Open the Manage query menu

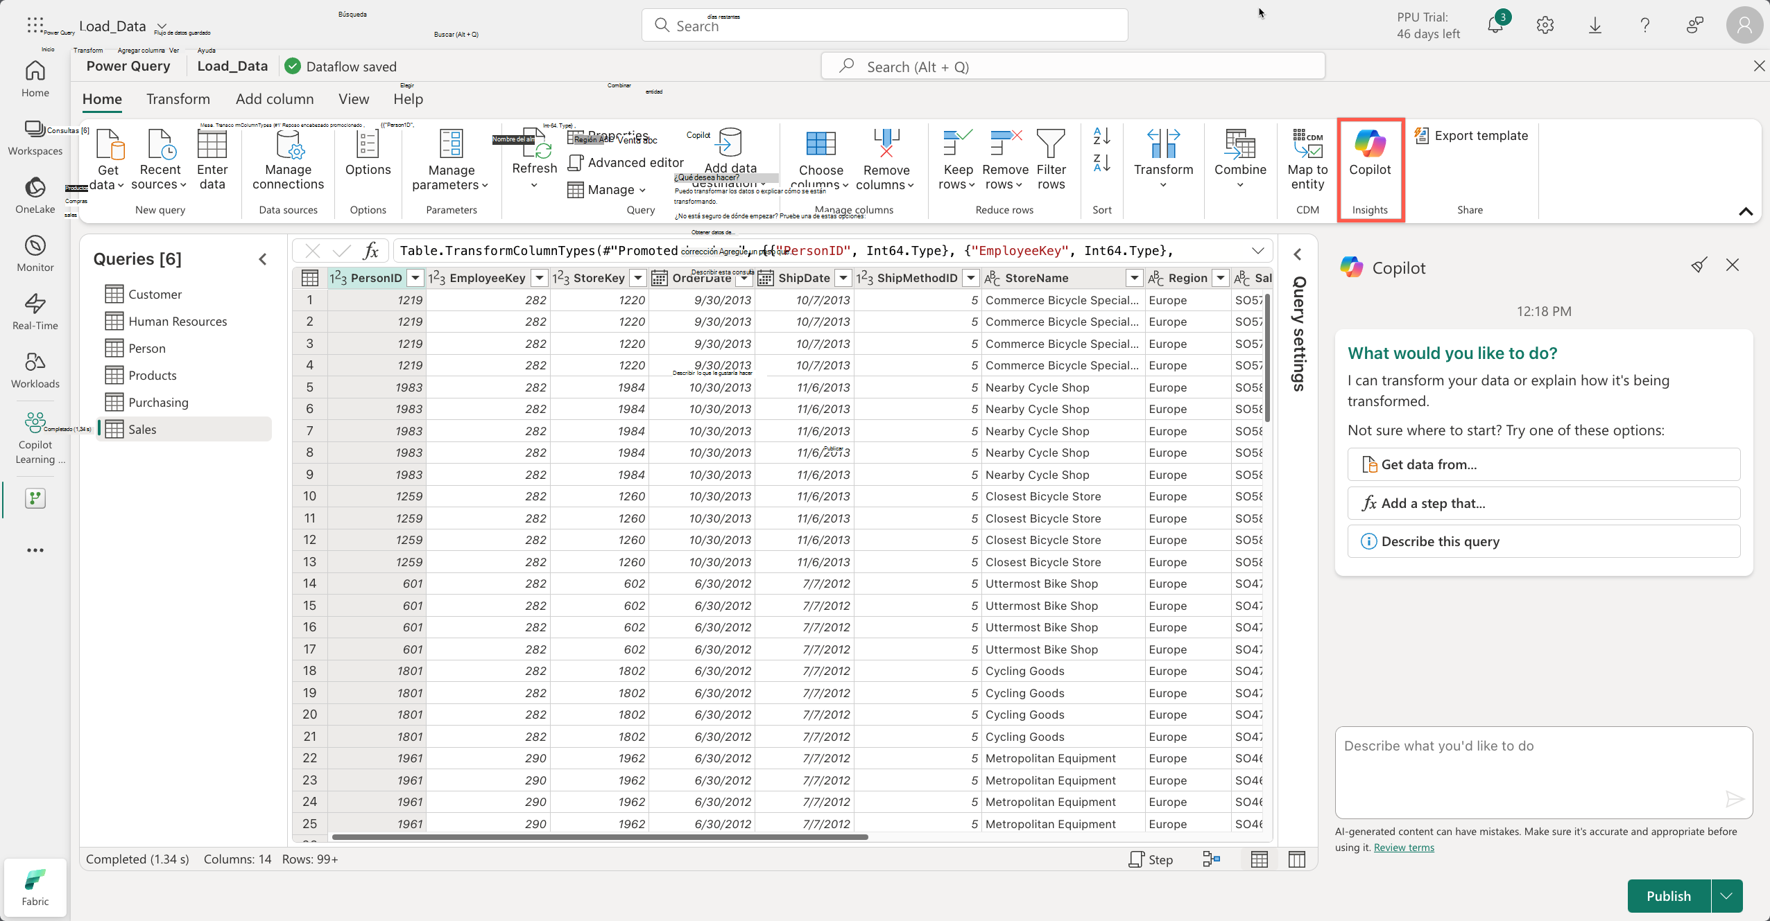coord(608,190)
